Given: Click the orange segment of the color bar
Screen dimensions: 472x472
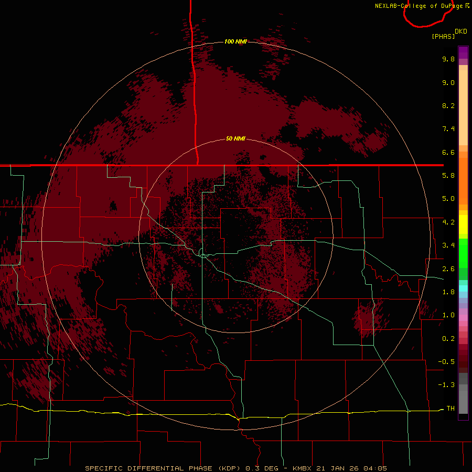Looking at the screenshot, I should pos(463,180).
